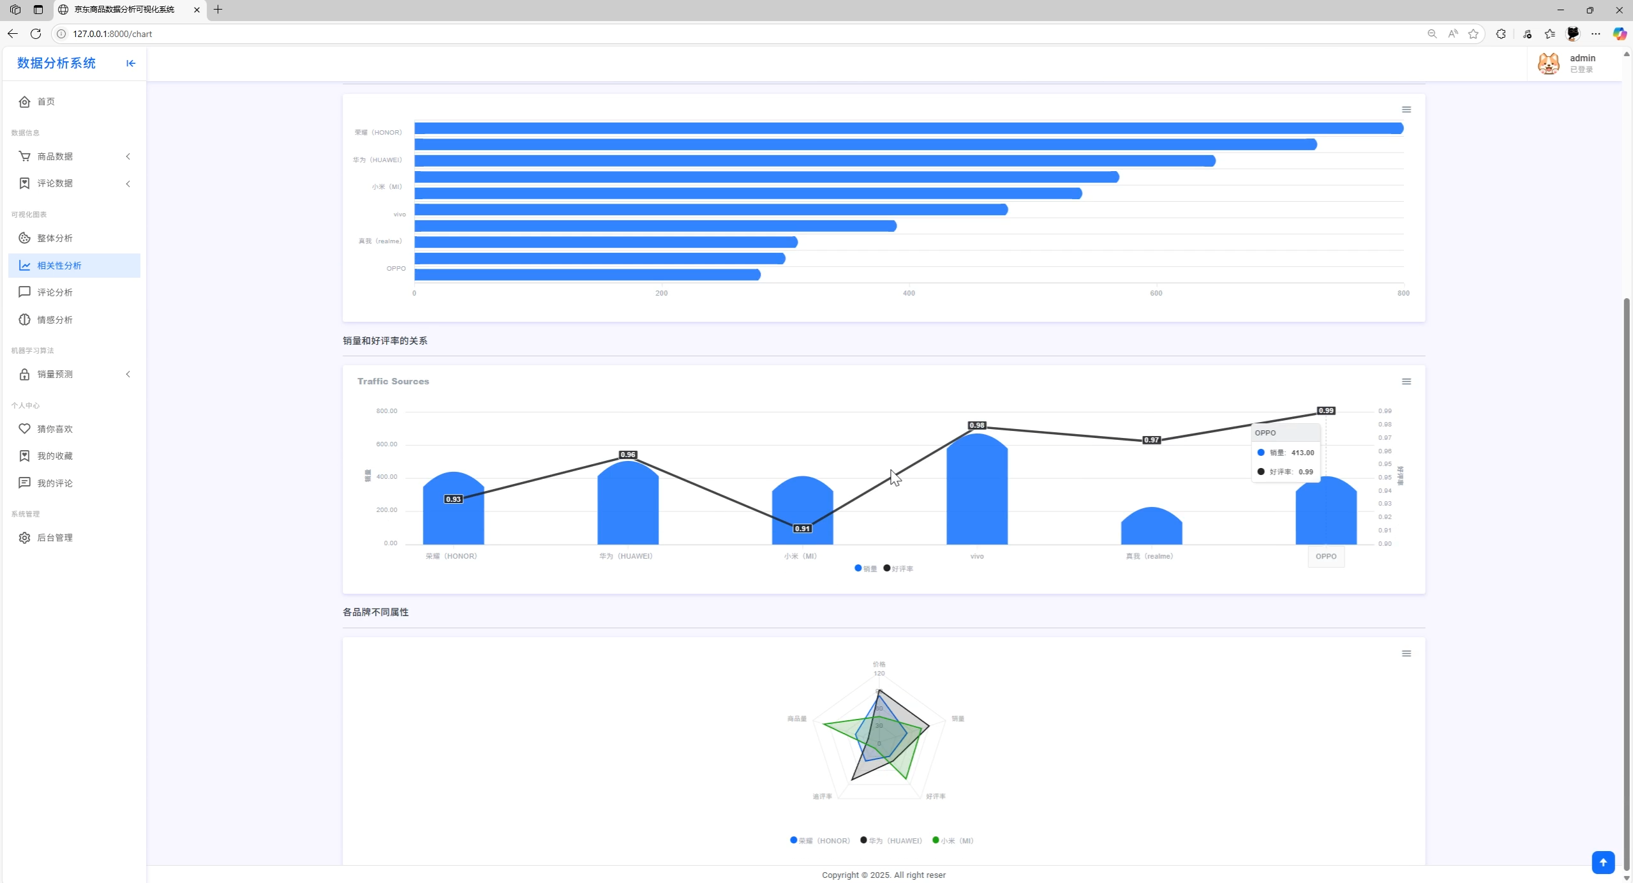Click the 评论数据 bookmark icon
The width and height of the screenshot is (1633, 883).
(x=24, y=183)
